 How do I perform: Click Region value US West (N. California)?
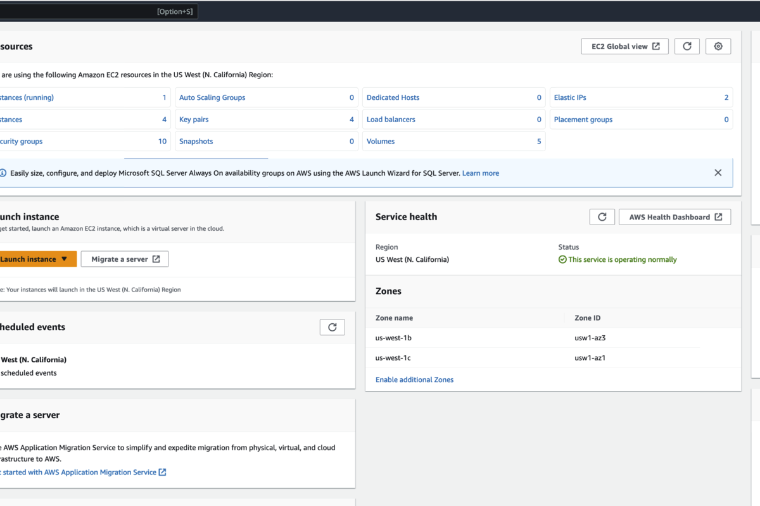(412, 259)
